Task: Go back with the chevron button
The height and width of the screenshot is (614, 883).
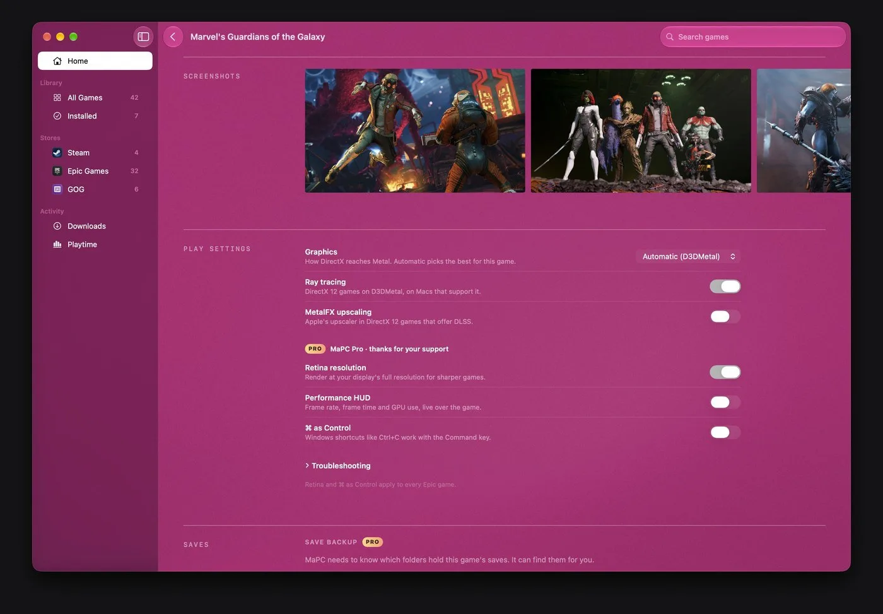Action: pos(173,37)
